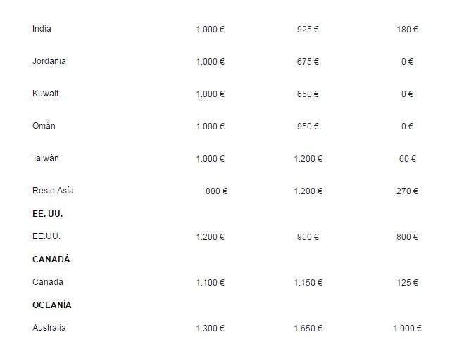Select the Omán row label

pos(44,126)
